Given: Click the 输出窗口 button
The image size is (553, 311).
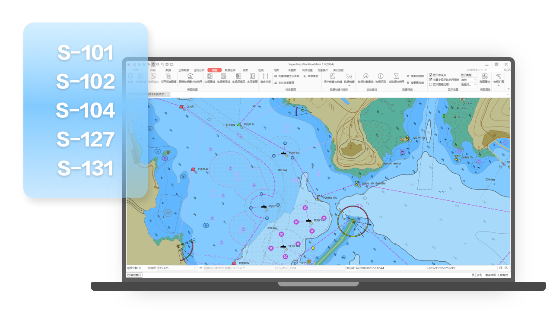Looking at the screenshot, I should (x=134, y=275).
